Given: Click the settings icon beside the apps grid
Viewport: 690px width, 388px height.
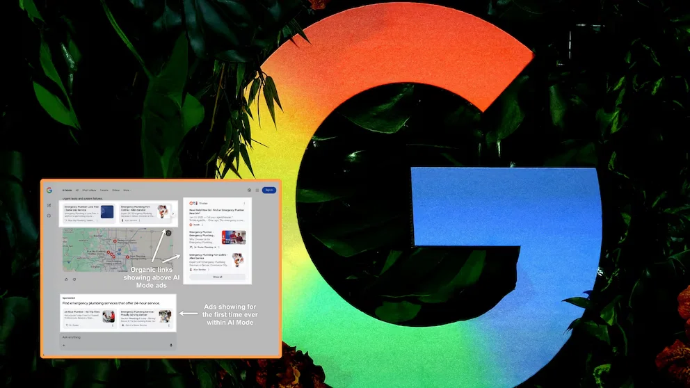Looking at the screenshot, I should pyautogui.click(x=249, y=190).
